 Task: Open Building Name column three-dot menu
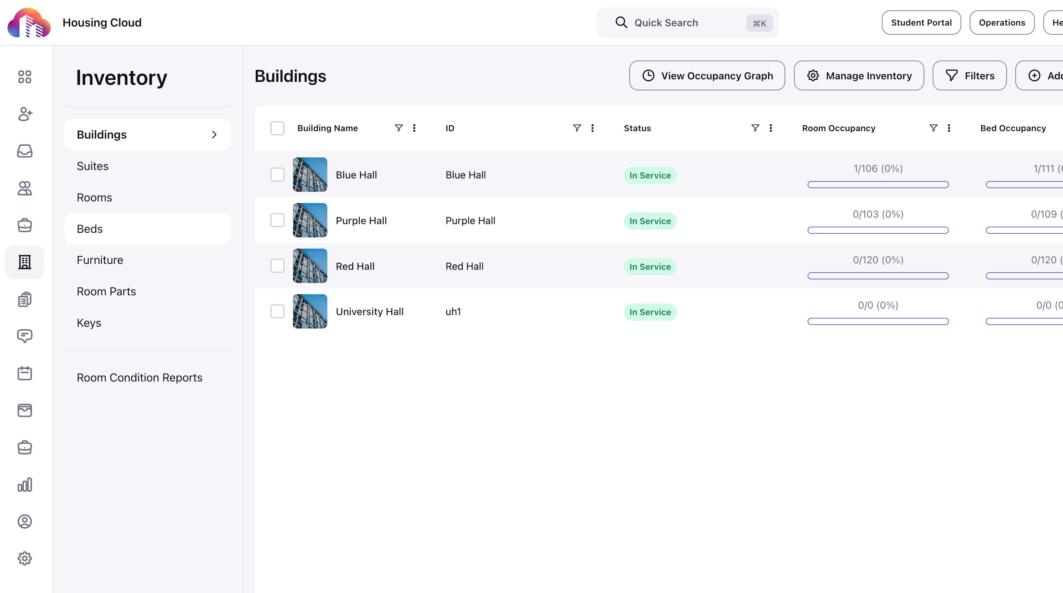[414, 128]
